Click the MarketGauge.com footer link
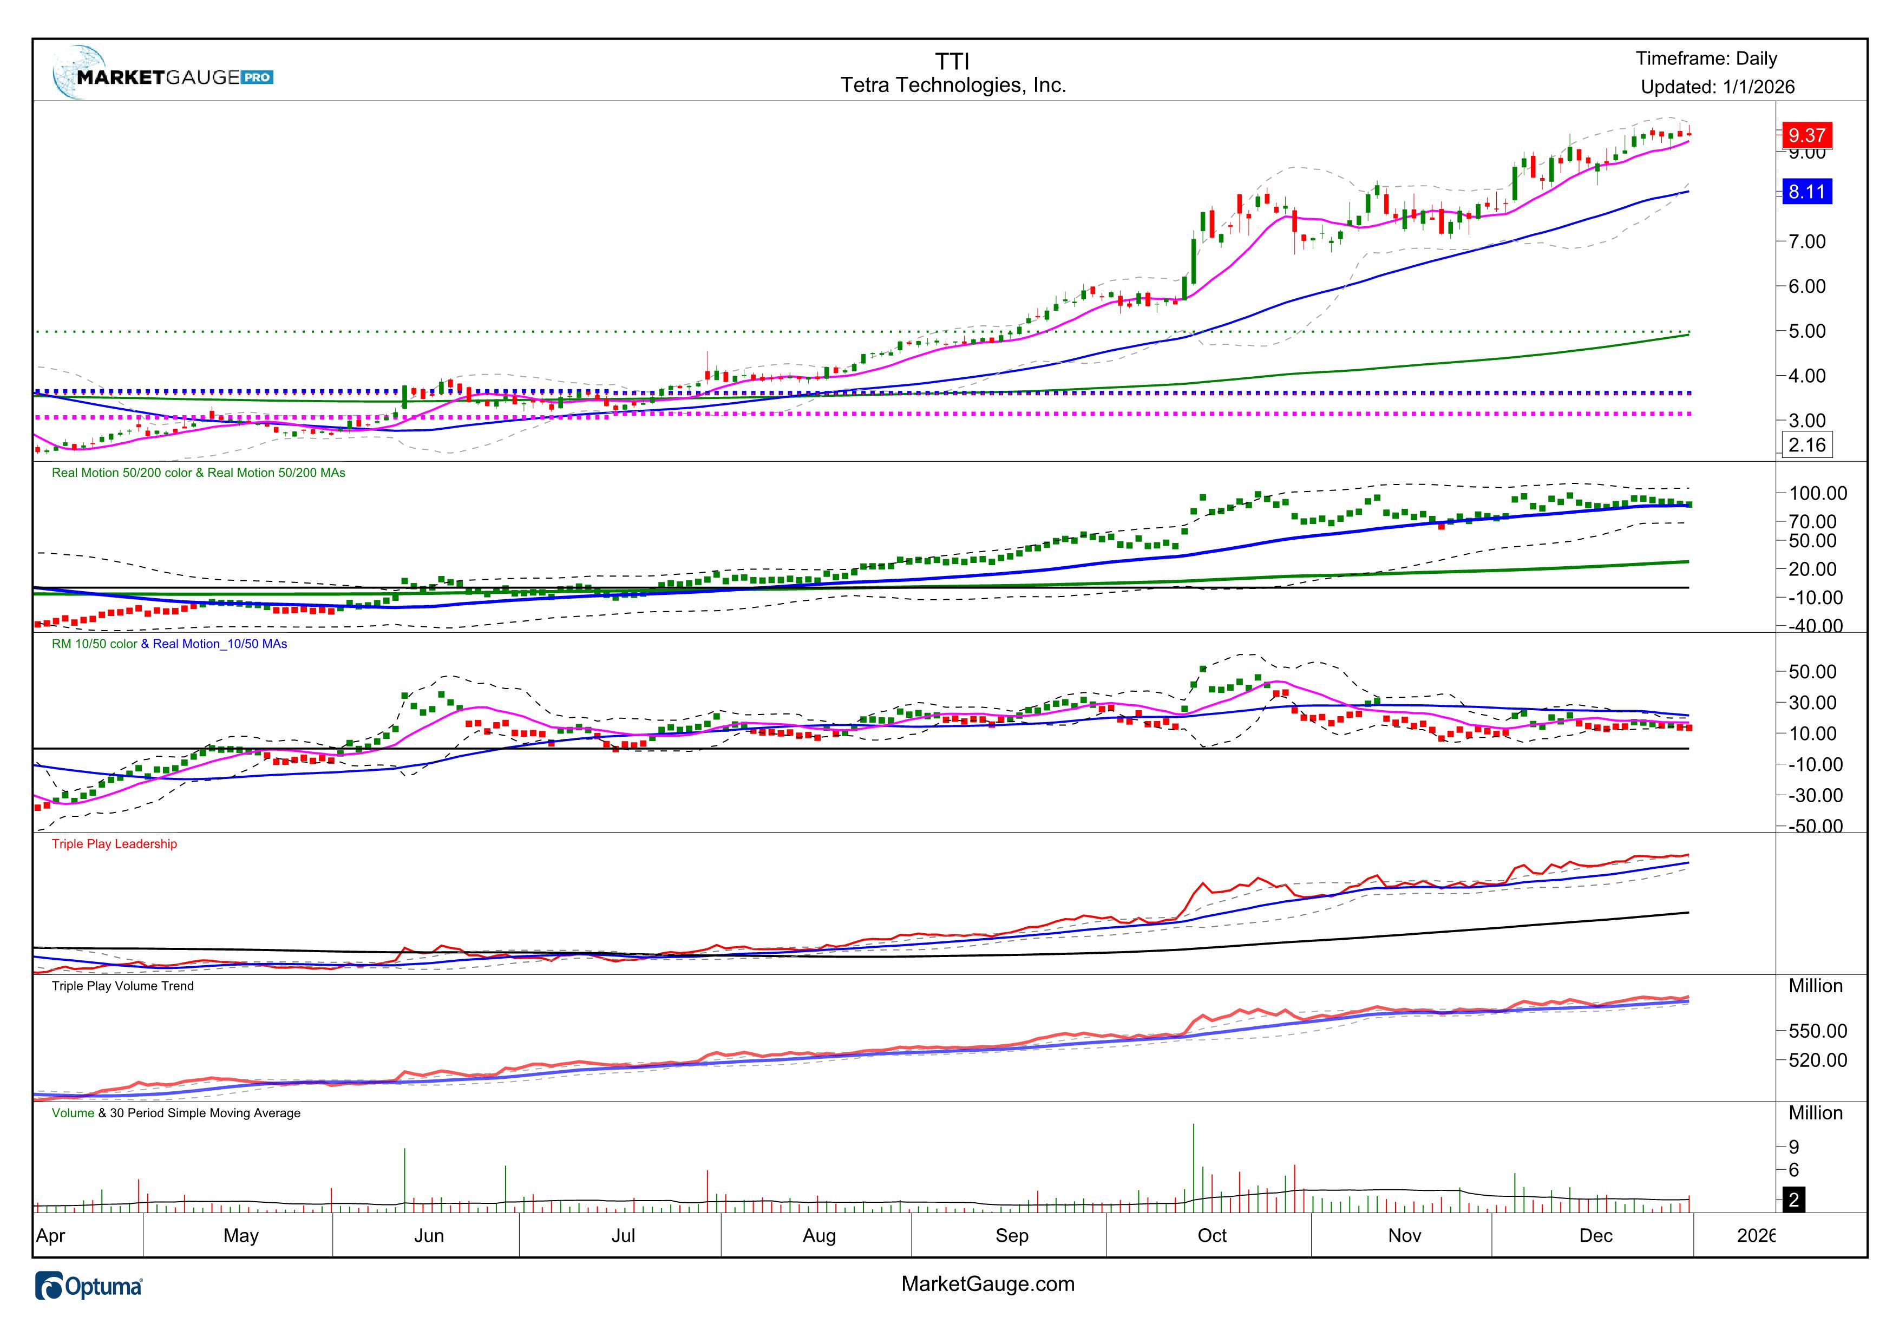The image size is (1899, 1343). click(x=987, y=1285)
